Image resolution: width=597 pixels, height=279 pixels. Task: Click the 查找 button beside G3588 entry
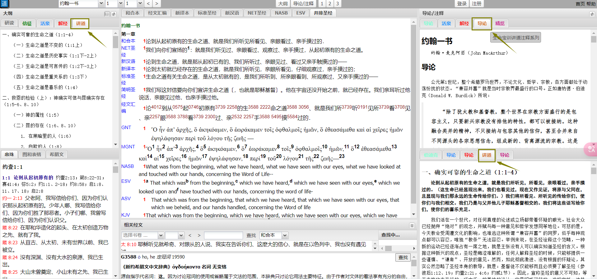[x=403, y=257]
